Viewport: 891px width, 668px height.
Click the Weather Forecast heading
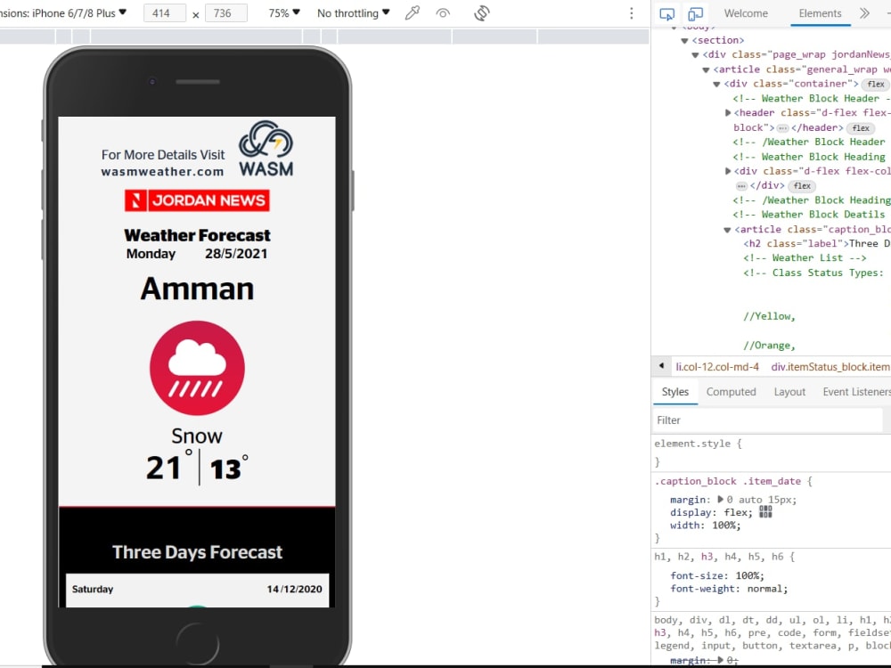[197, 235]
